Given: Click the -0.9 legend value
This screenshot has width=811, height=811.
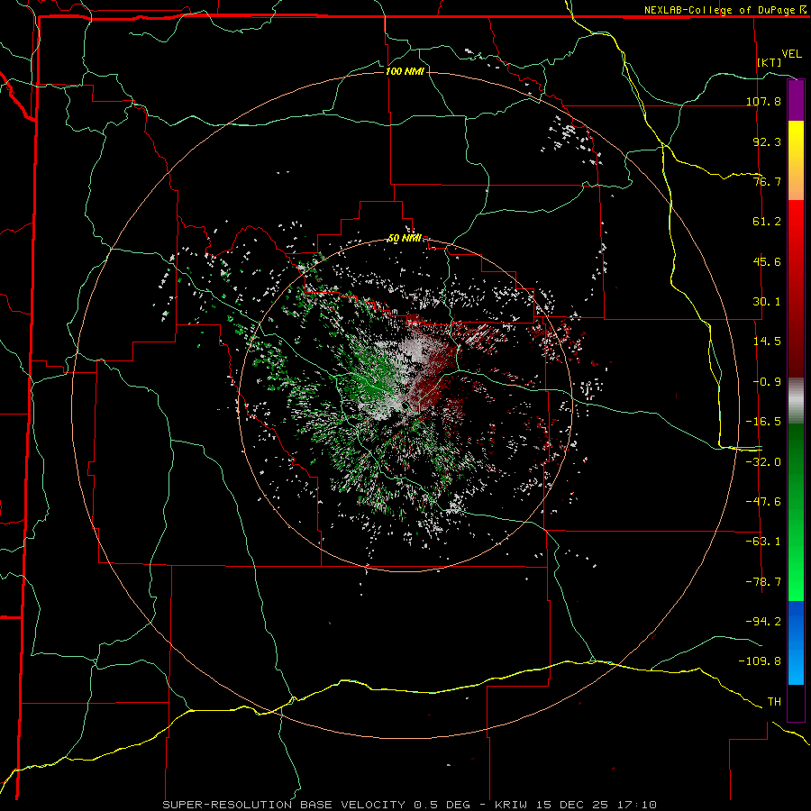Looking at the screenshot, I should click(767, 382).
